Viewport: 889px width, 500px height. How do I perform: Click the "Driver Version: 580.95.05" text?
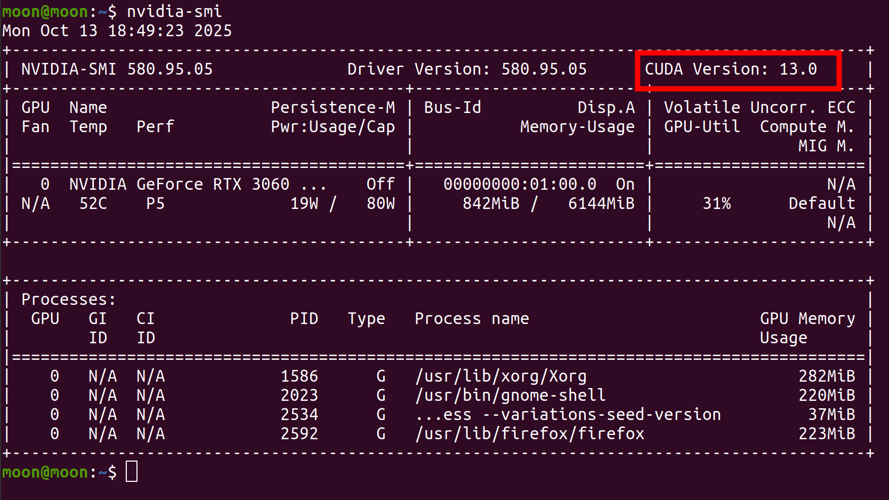coord(467,69)
